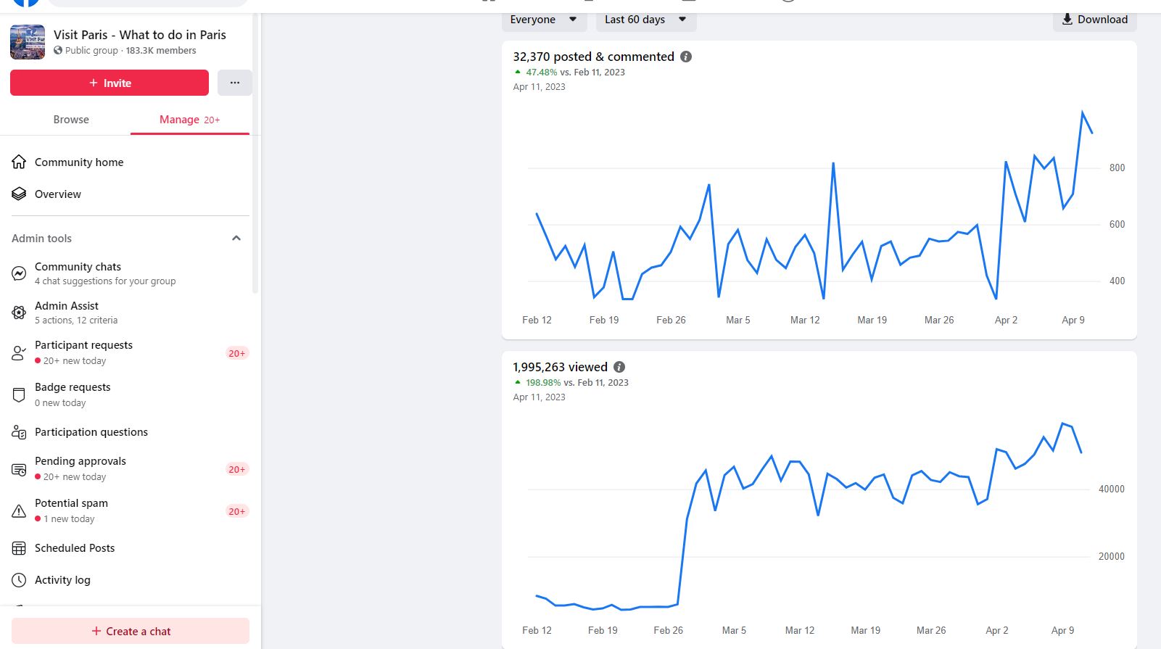This screenshot has height=649, width=1161.
Task: Open the Participation questions icon
Action: [19, 432]
